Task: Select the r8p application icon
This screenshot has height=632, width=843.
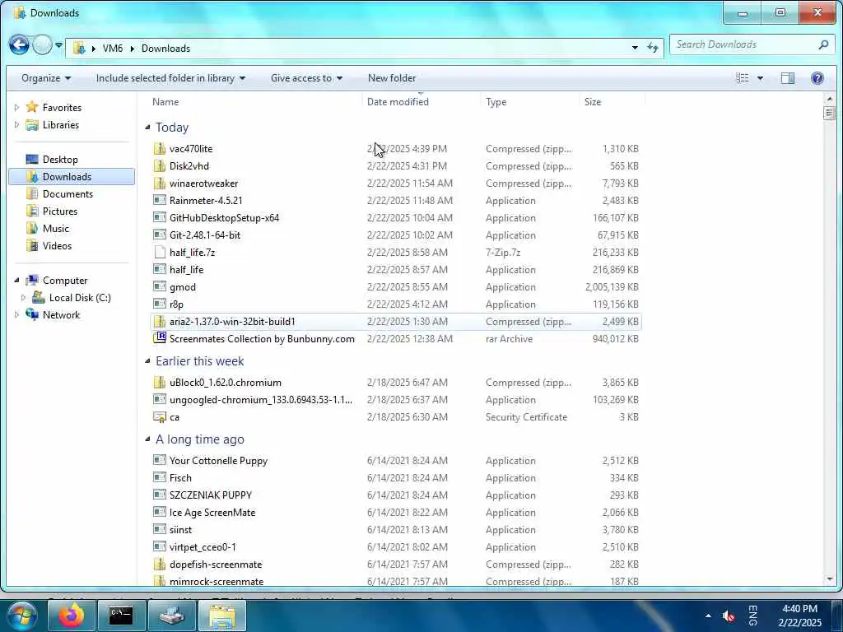Action: tap(159, 304)
